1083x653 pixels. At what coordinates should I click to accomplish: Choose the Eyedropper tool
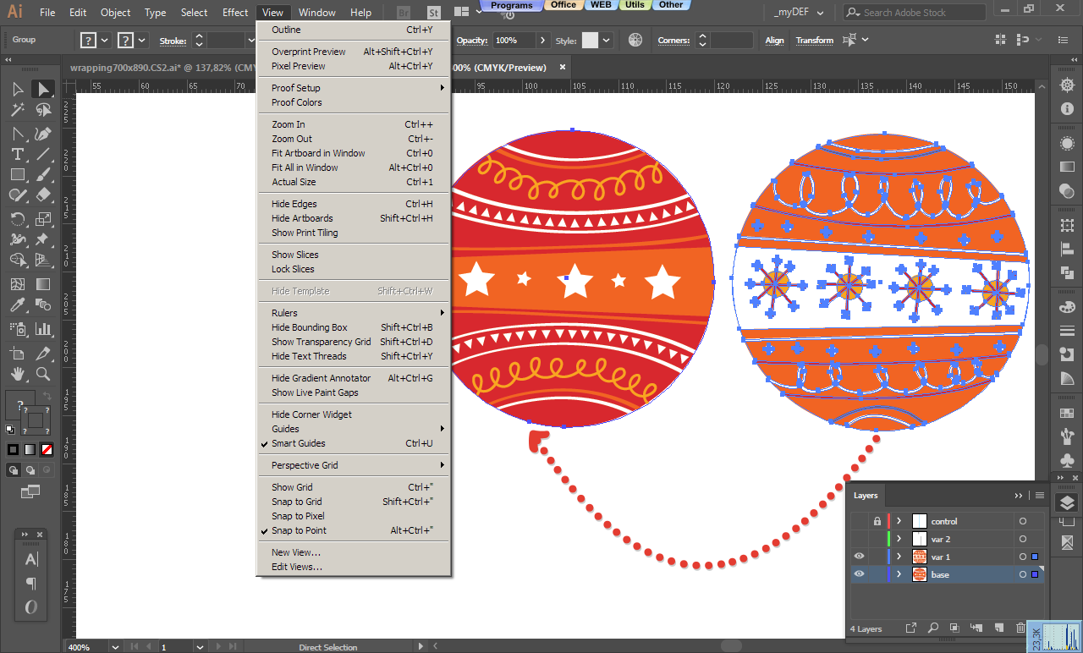click(x=17, y=305)
